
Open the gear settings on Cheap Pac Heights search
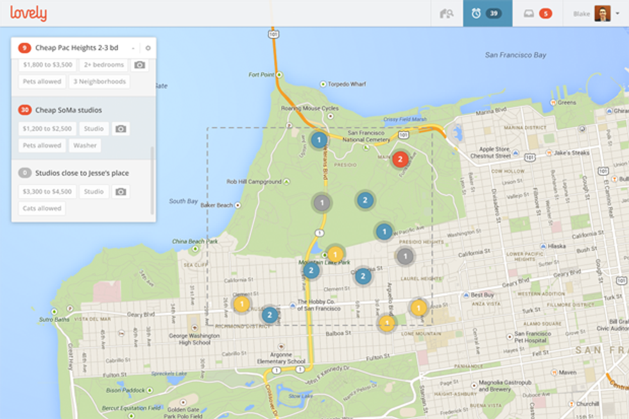click(x=148, y=47)
